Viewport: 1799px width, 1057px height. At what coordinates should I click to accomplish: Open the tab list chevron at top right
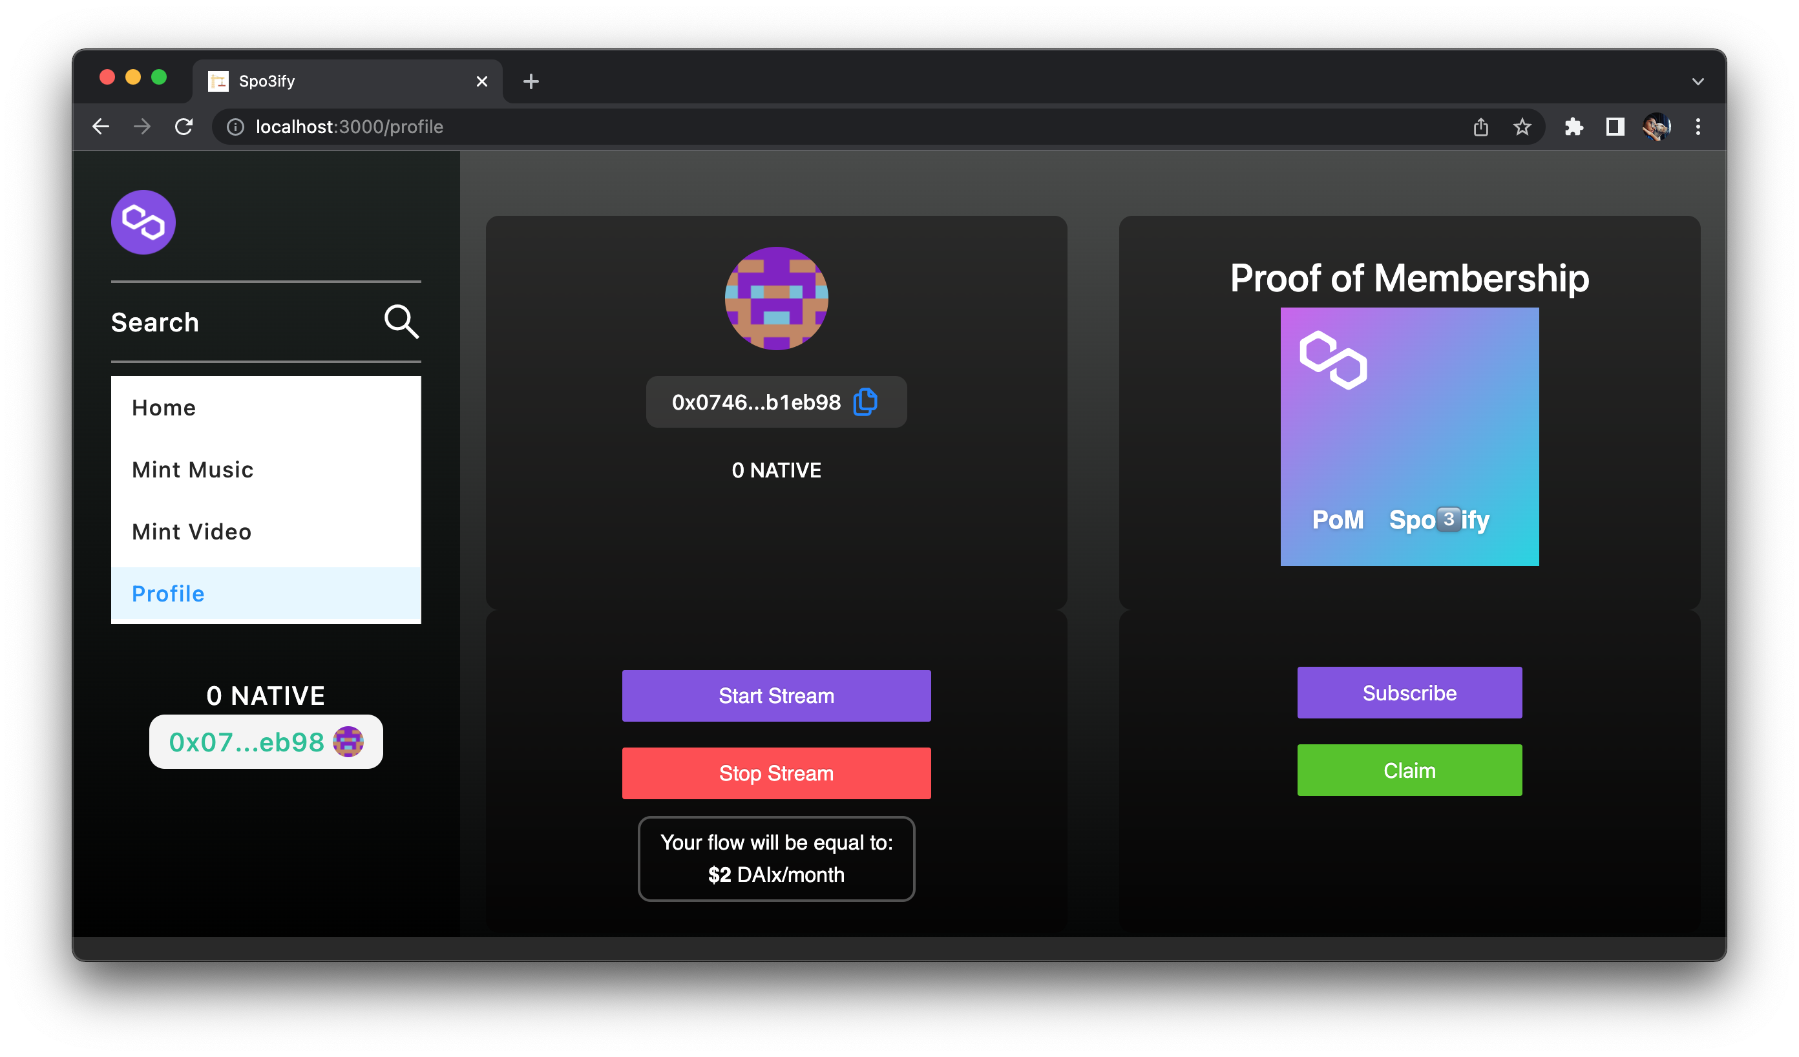tap(1698, 81)
